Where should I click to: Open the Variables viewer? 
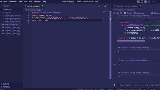[139, 13]
